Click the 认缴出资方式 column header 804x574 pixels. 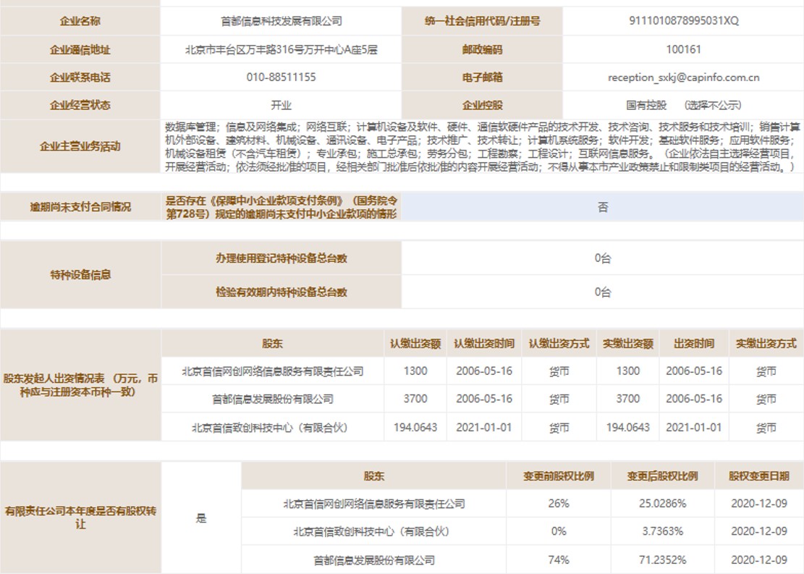pos(559,344)
